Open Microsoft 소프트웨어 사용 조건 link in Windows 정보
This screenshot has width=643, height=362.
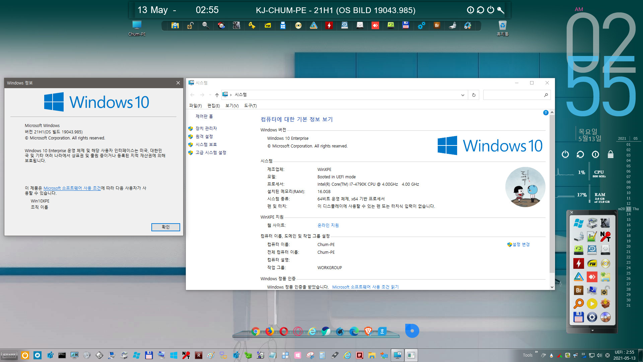tap(72, 188)
